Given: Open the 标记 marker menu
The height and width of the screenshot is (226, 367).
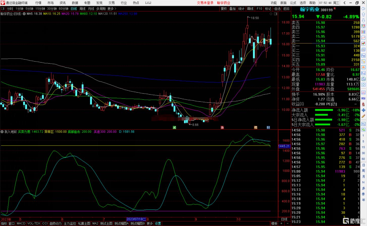Looking at the screenshot, I should click(x=268, y=9).
